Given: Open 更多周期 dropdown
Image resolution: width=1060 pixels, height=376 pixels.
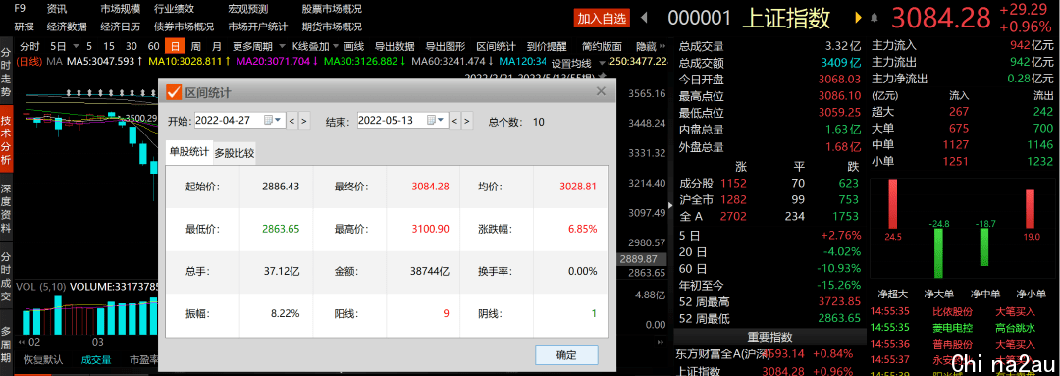Looking at the screenshot, I should tap(257, 47).
